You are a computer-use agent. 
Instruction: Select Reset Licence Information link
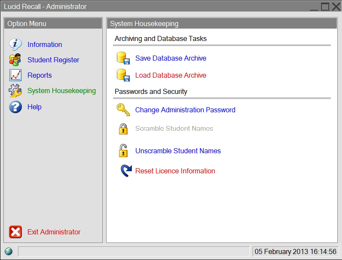(x=175, y=171)
